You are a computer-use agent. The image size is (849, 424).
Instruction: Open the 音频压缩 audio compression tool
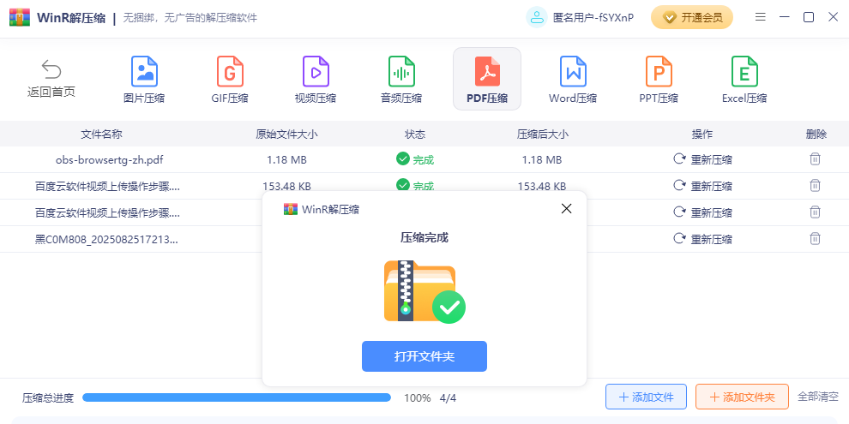coord(401,79)
